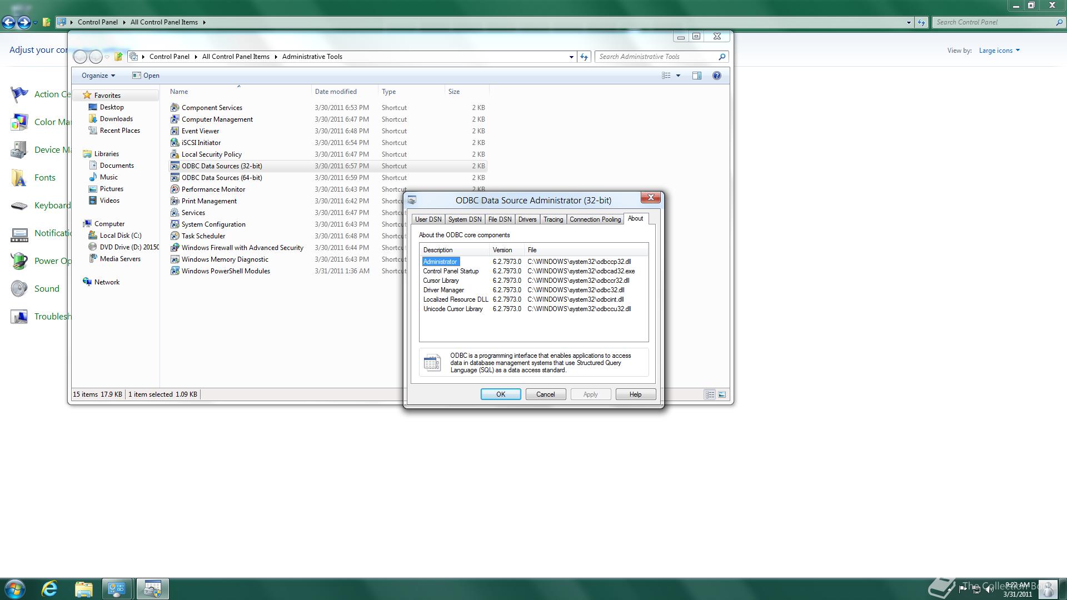Switch to the System DSN tab
Viewport: 1067px width, 600px height.
(x=465, y=219)
